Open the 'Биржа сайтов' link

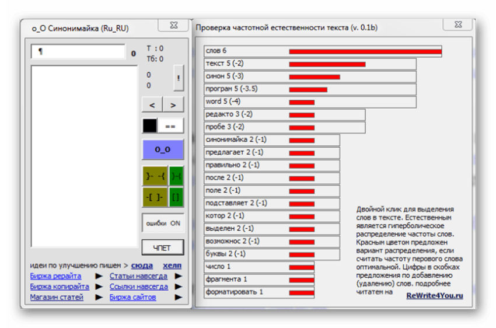[132, 297]
